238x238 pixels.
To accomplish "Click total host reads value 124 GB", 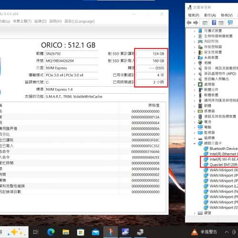I will tap(151, 54).
